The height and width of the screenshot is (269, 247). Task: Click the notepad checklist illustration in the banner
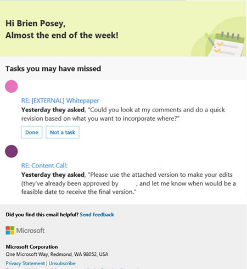pyautogui.click(x=226, y=44)
